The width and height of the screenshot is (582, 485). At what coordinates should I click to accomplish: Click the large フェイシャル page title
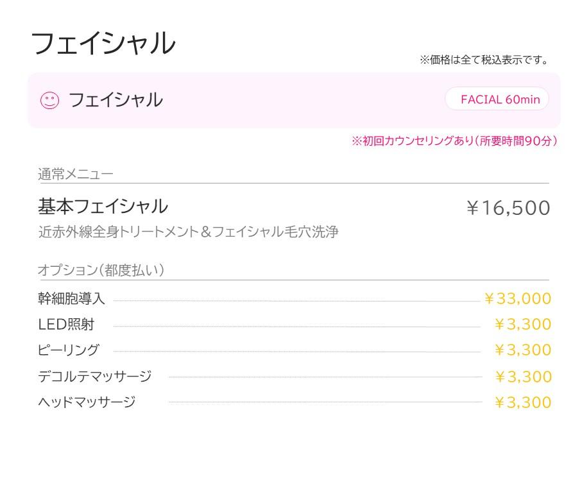[103, 44]
